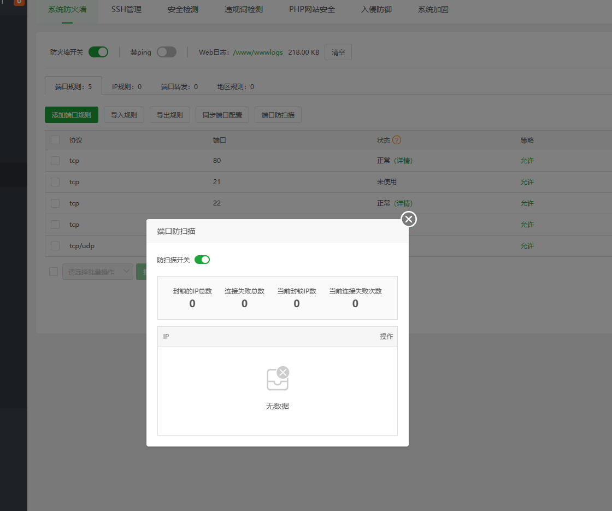Click the tcp/udp protocol cell
The height and width of the screenshot is (511, 612).
[x=82, y=246]
